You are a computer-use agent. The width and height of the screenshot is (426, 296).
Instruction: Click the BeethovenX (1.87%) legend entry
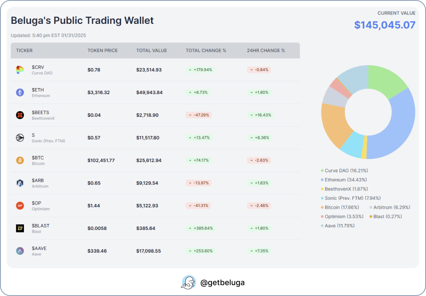344,189
